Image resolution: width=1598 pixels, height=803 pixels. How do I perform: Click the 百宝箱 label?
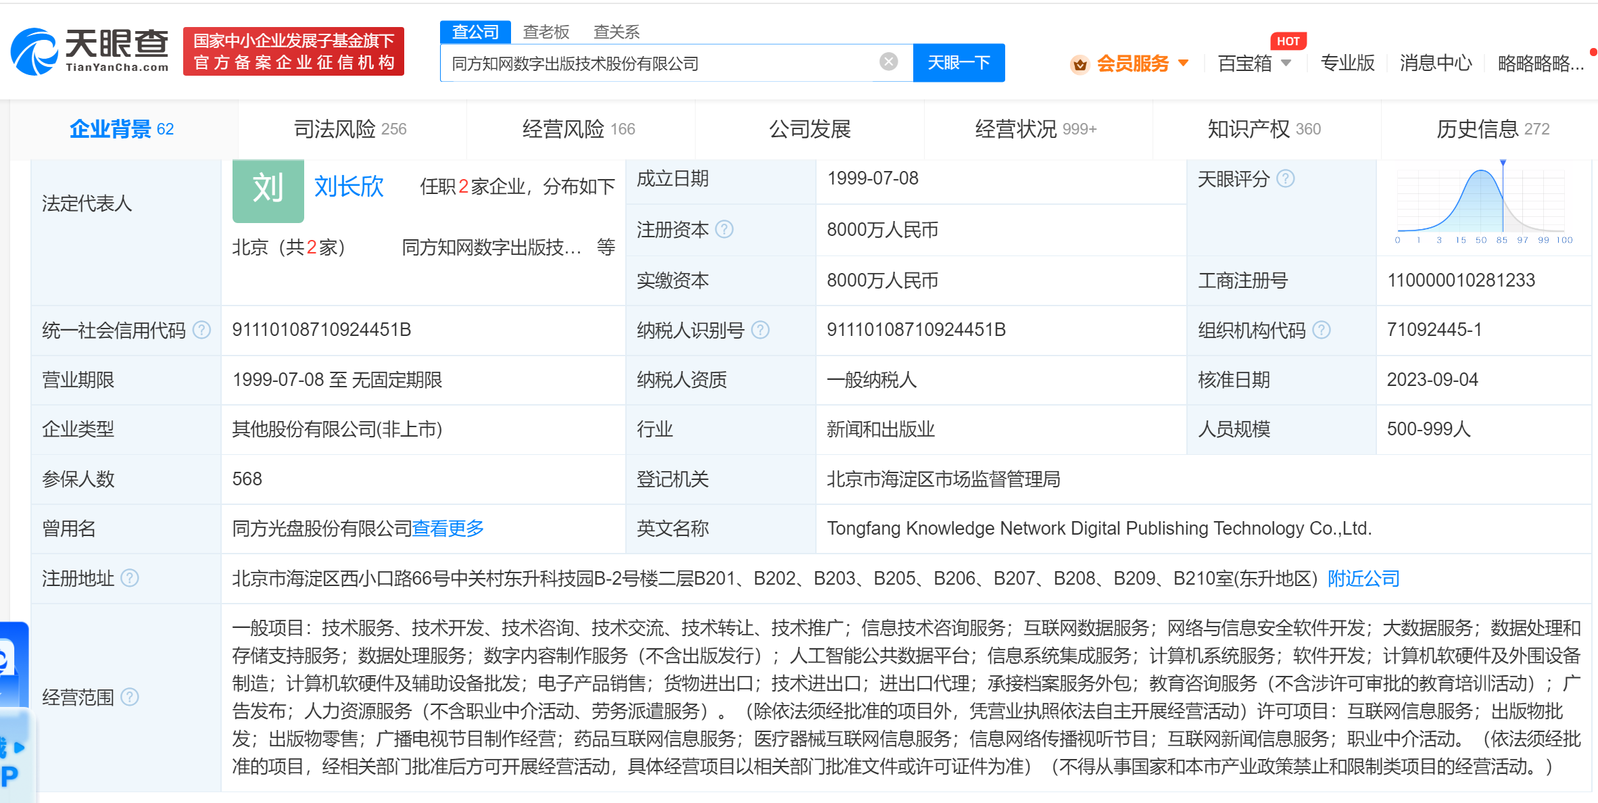tap(1244, 64)
